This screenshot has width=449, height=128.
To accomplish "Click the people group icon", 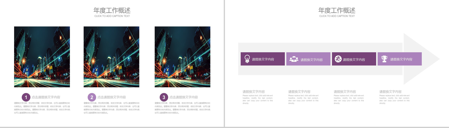I will [294, 59].
